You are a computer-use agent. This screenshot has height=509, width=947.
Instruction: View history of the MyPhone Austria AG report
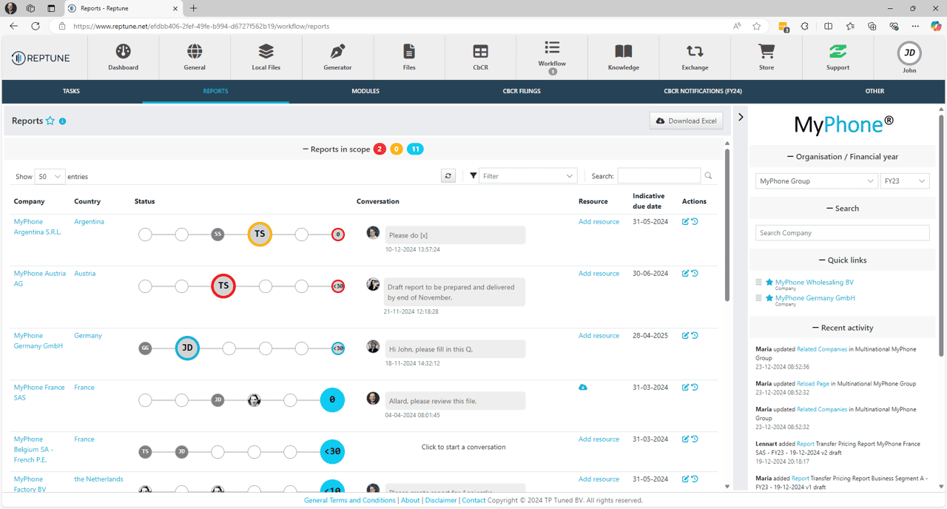pyautogui.click(x=693, y=273)
